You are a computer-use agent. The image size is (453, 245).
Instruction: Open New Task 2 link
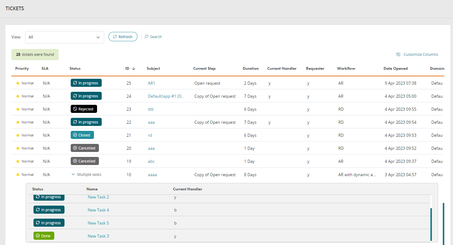[x=98, y=197]
